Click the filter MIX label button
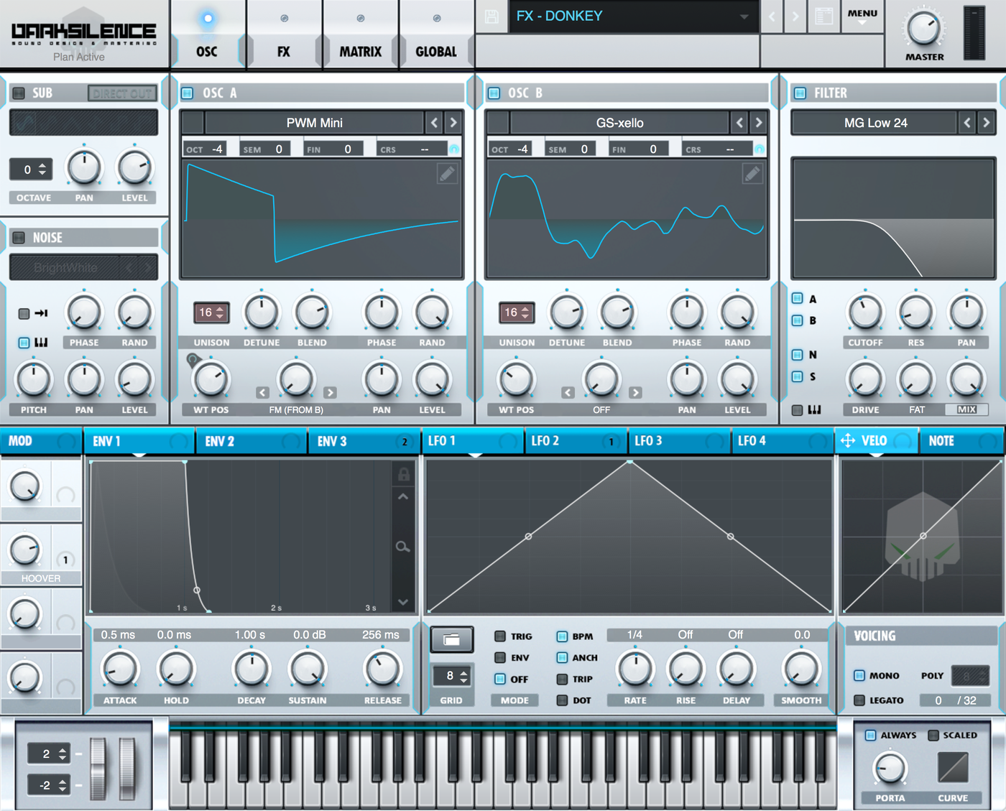Screen dimensions: 1006x811 pos(966,409)
